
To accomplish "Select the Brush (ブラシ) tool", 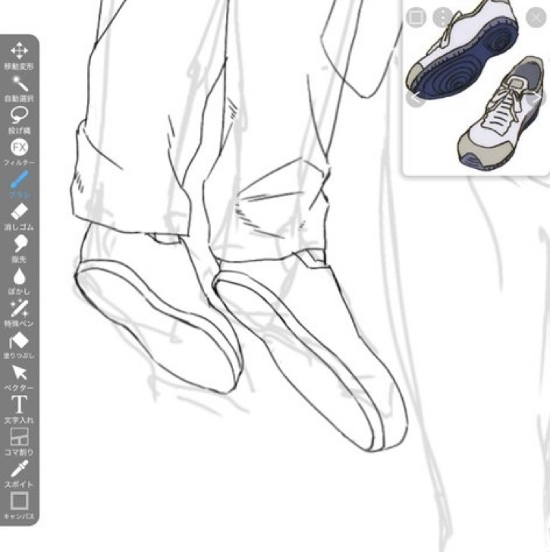I will (19, 180).
